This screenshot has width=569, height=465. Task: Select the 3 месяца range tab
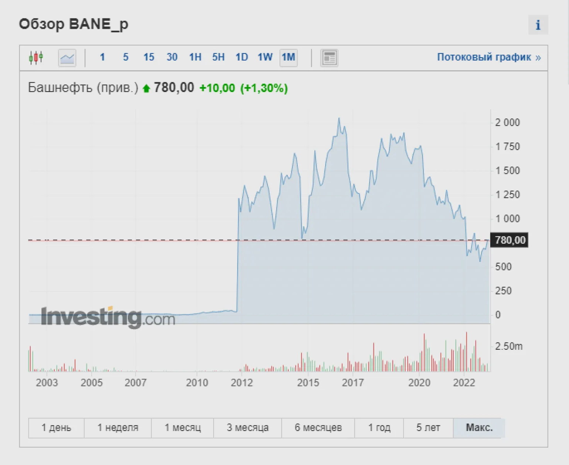coord(248,428)
